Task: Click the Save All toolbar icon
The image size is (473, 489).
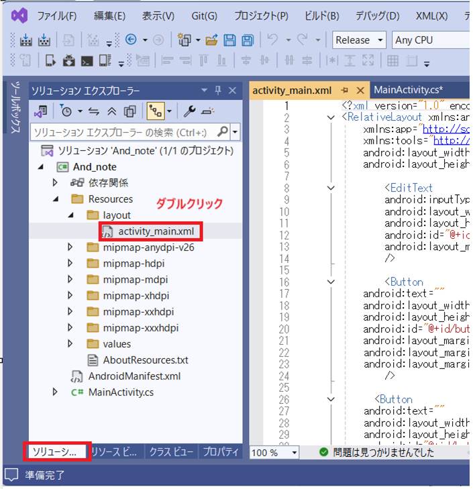Action: tap(248, 40)
